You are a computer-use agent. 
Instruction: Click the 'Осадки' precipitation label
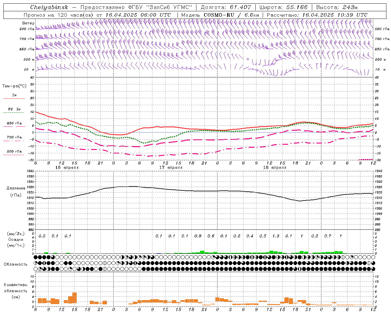[x=16, y=239]
